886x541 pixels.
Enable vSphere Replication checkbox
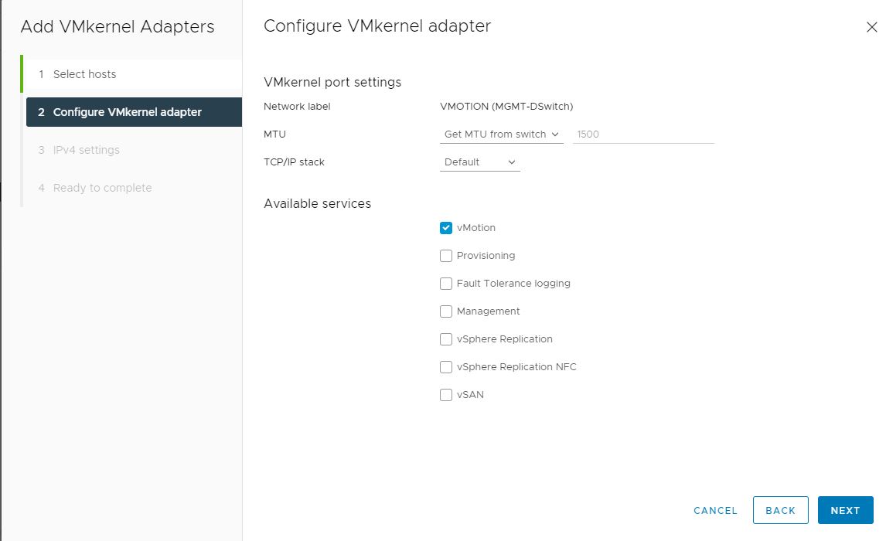(x=446, y=339)
